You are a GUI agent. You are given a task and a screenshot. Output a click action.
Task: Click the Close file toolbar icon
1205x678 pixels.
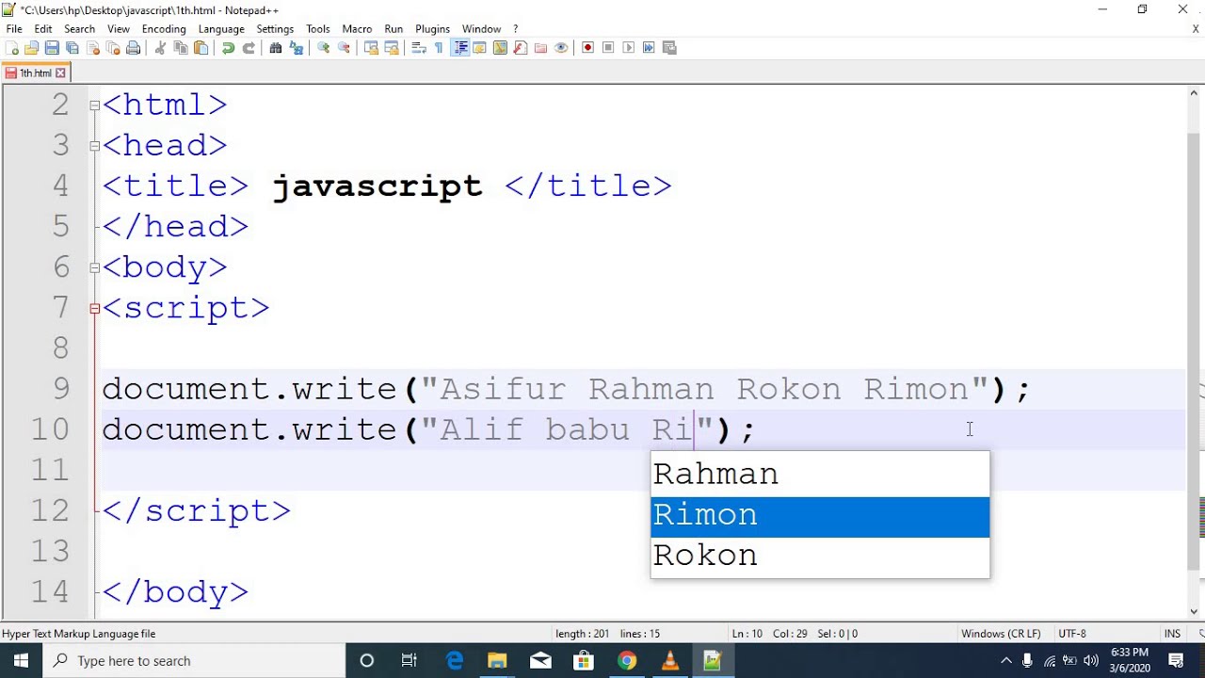92,47
